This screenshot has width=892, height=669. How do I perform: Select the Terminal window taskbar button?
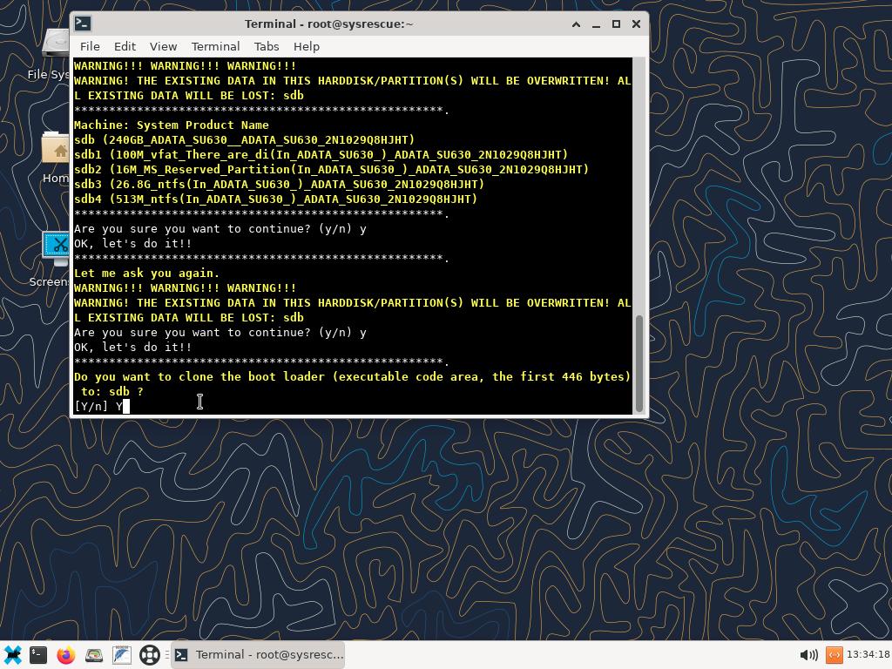point(258,655)
